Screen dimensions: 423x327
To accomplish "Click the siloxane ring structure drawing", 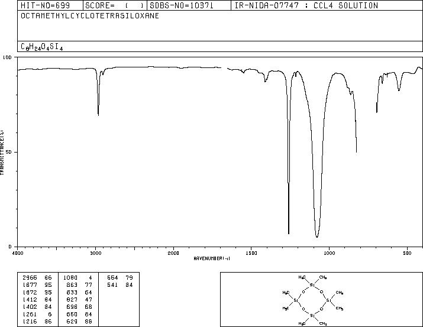I will (312, 300).
